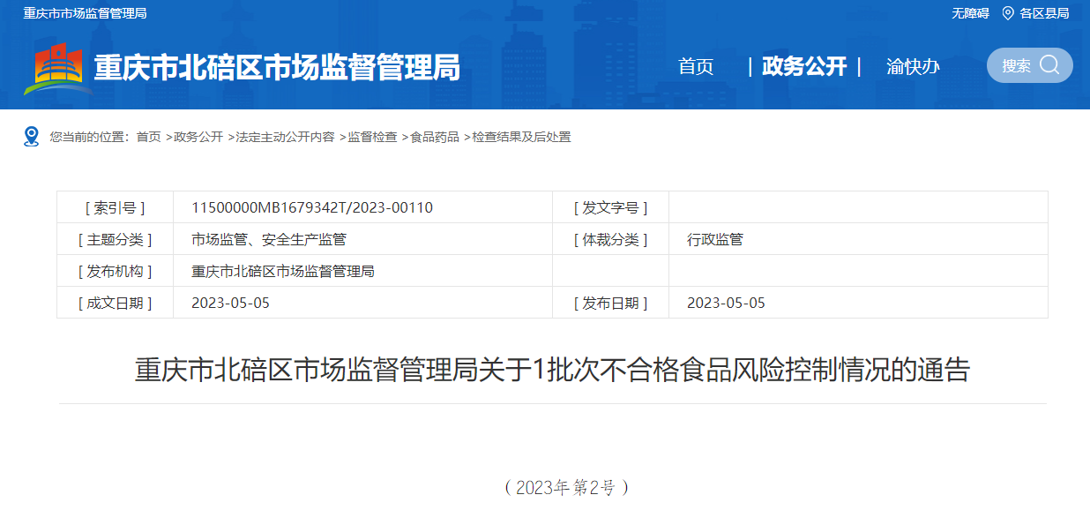This screenshot has width=1090, height=510.
Task: Go to 首页 in main navigation
Action: 696,66
